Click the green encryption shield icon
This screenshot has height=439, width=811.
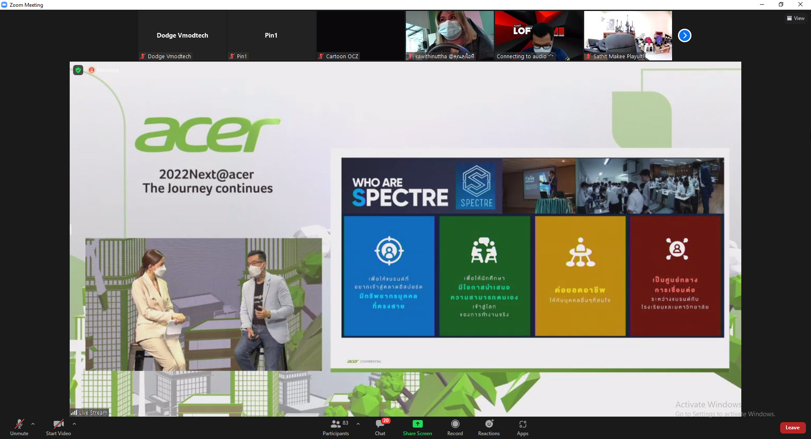point(78,70)
